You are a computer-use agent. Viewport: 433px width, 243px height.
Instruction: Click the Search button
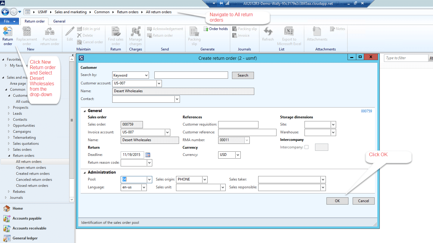tap(243, 75)
